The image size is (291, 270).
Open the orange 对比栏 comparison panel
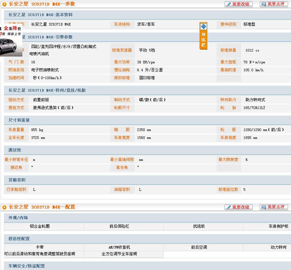203,39
